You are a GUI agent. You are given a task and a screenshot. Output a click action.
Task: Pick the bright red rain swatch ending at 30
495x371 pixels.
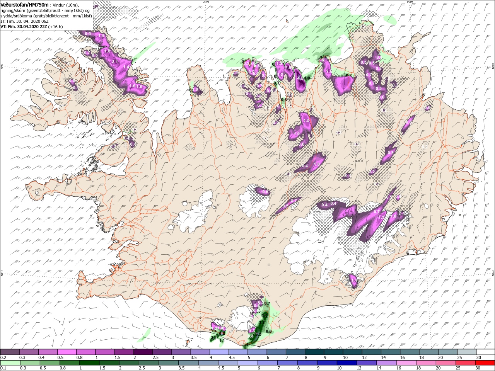485,363
